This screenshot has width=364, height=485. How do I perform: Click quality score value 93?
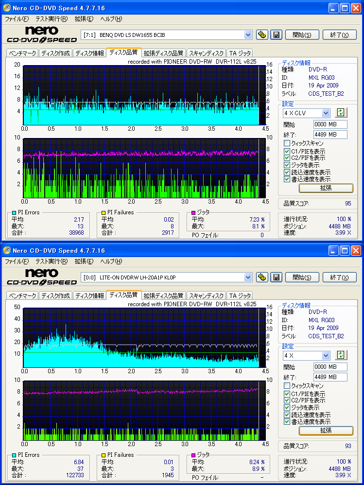(348, 446)
